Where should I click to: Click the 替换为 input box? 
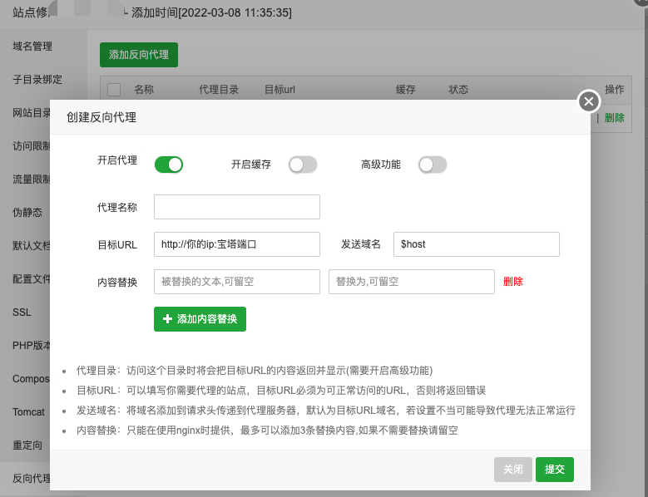coord(412,282)
